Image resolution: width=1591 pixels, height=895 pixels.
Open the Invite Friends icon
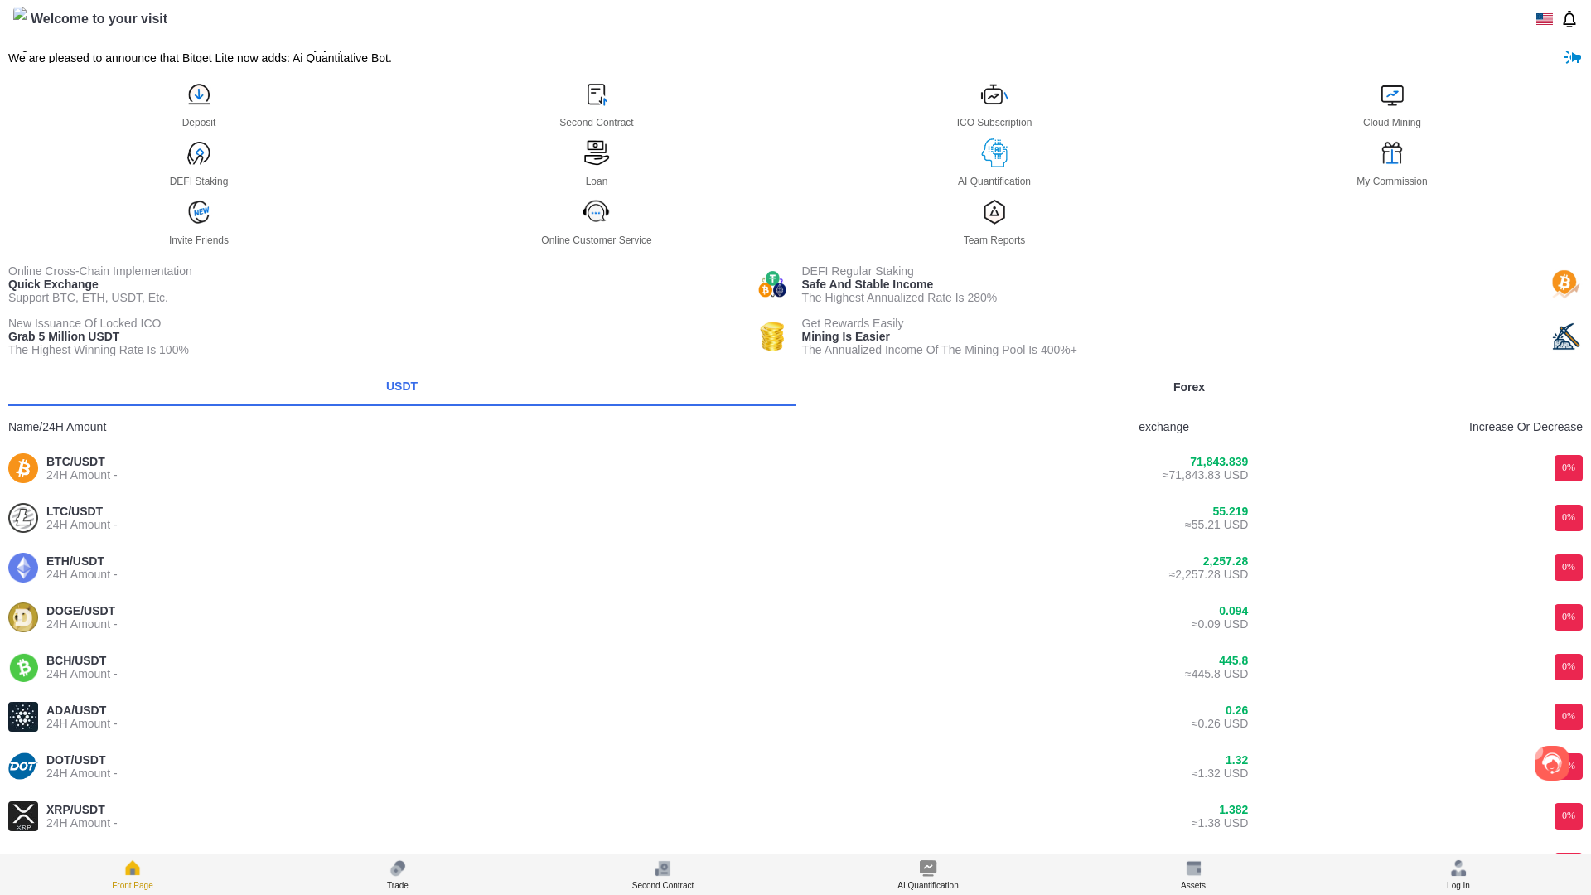(199, 212)
